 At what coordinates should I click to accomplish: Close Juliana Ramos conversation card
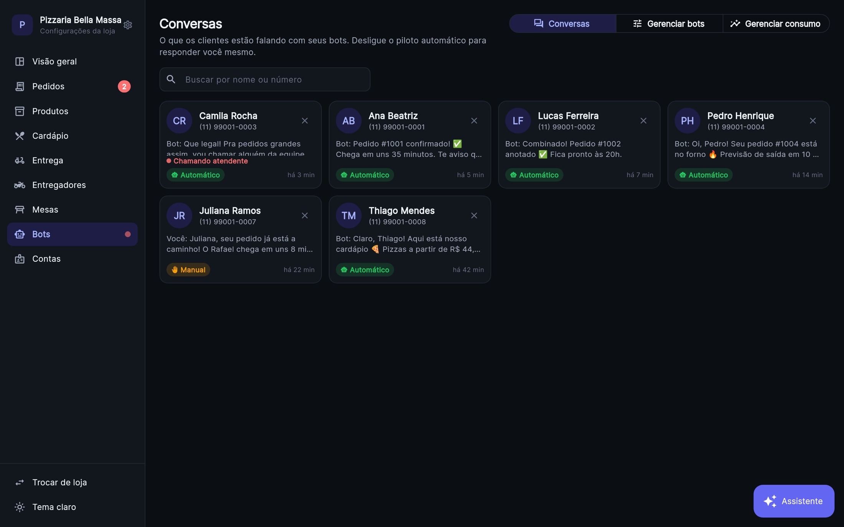pyautogui.click(x=305, y=216)
